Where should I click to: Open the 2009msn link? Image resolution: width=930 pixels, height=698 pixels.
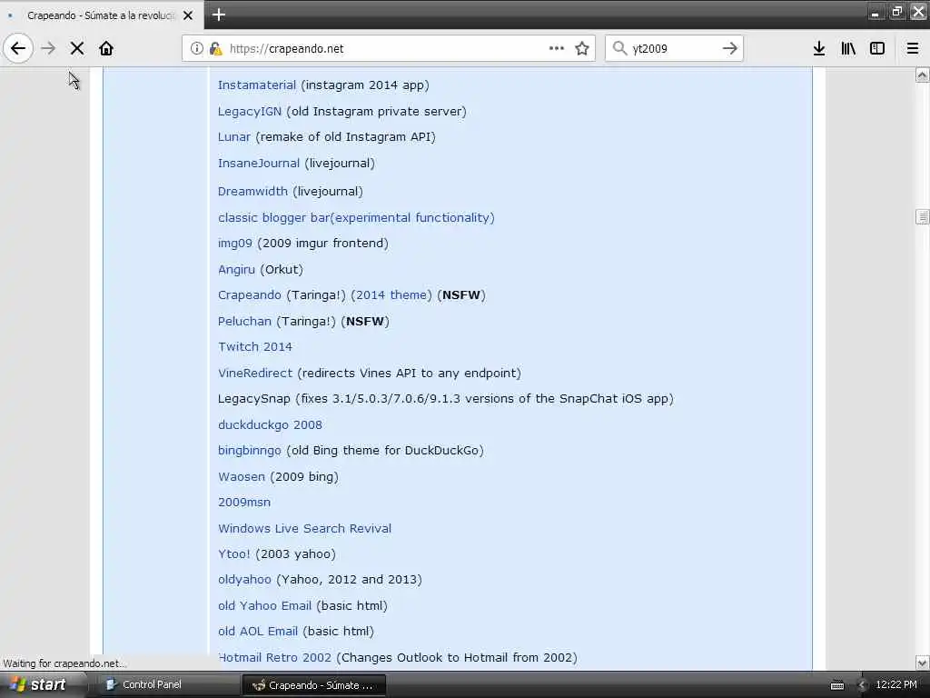243,502
